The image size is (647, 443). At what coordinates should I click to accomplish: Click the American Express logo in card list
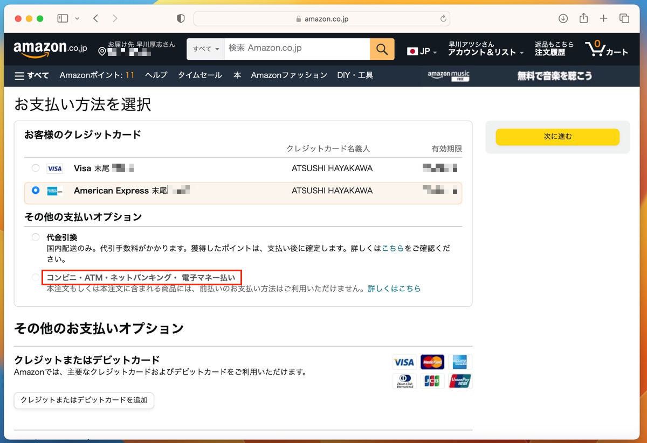(54, 191)
